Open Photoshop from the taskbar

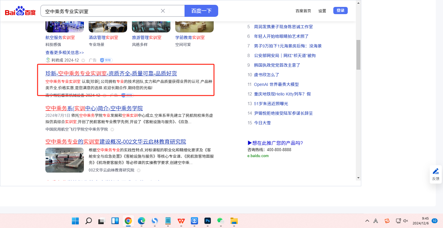coord(207,221)
